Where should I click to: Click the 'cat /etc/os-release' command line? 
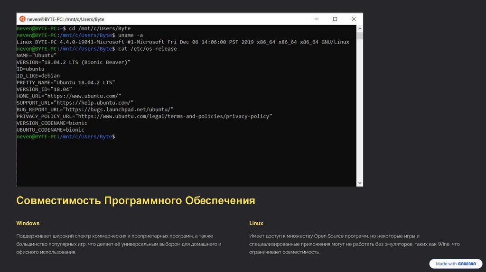coord(97,49)
